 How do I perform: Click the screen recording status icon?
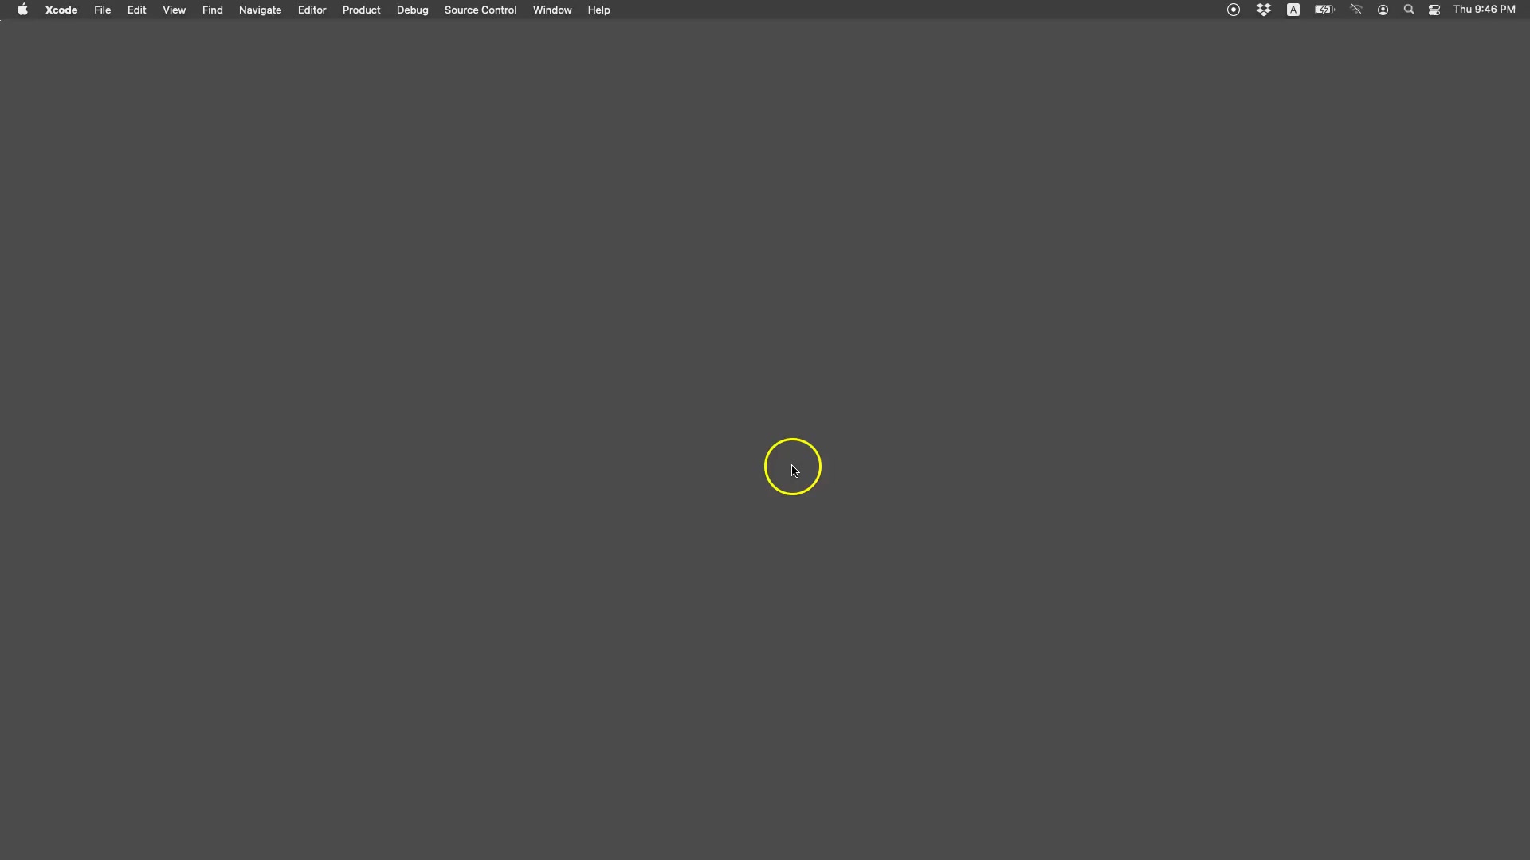coord(1233,10)
